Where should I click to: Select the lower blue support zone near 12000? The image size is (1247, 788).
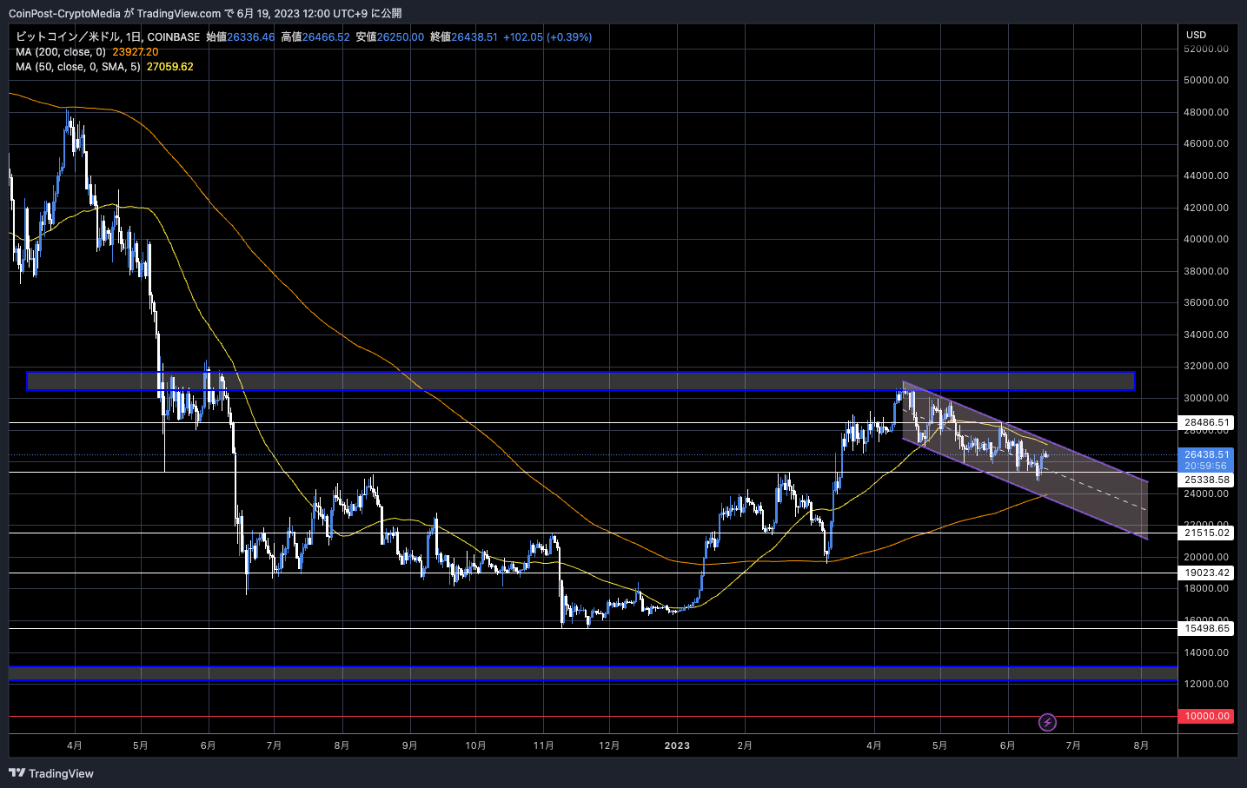(x=593, y=673)
